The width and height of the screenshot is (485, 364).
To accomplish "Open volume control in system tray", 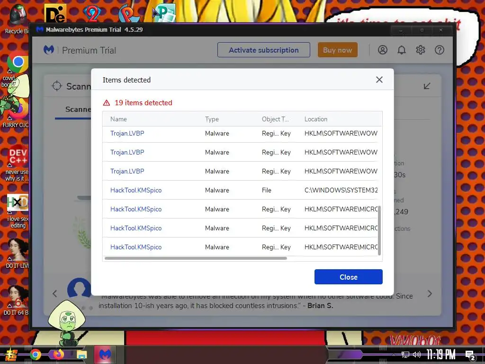I will click(x=417, y=355).
